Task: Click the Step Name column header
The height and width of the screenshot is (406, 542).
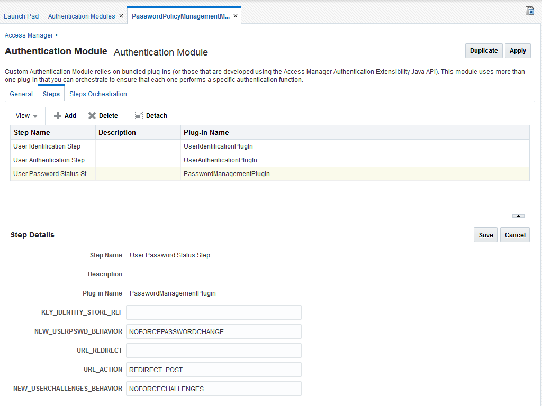Action: coord(53,133)
